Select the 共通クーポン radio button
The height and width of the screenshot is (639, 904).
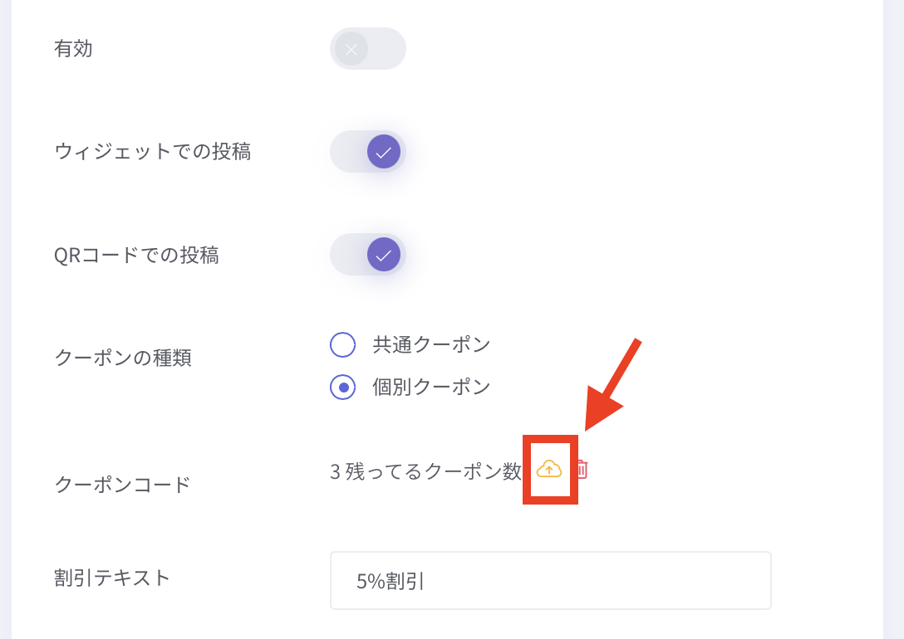click(x=343, y=344)
